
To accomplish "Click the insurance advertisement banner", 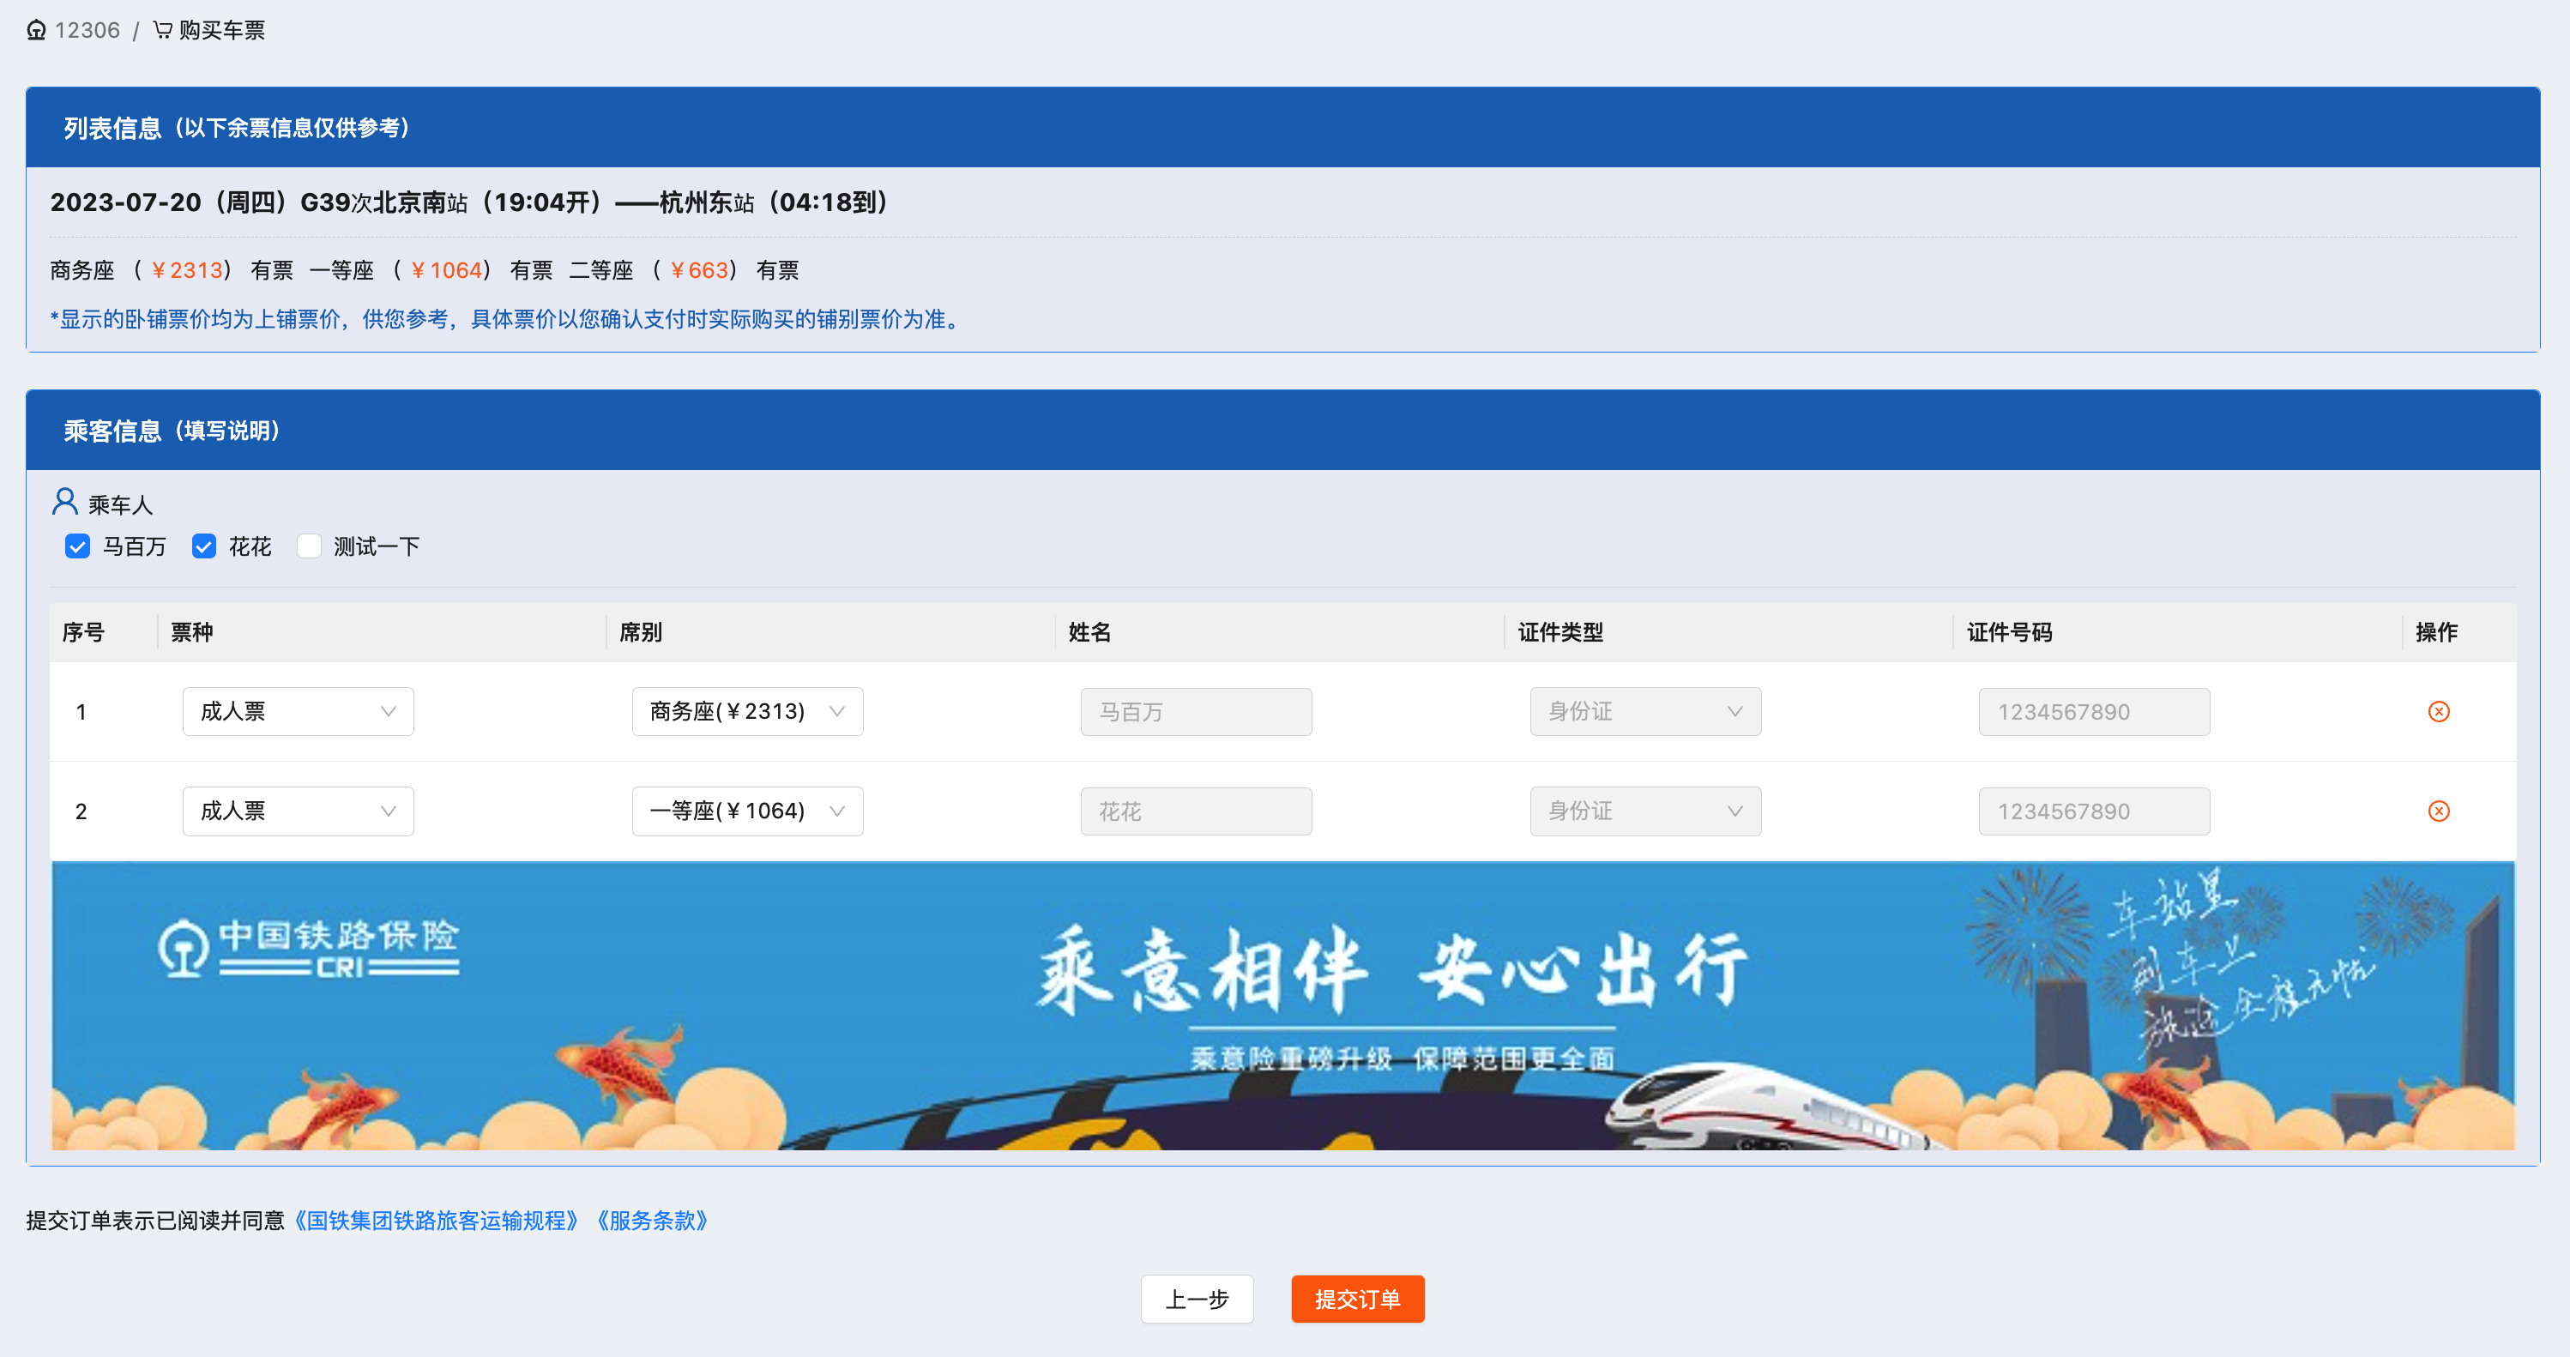I will coord(1282,1006).
